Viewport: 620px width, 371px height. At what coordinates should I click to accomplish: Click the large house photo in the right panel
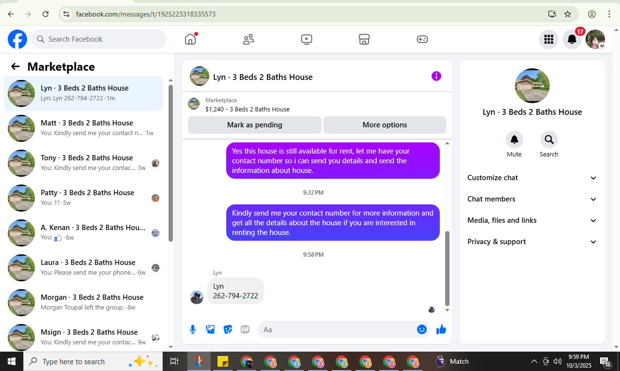pos(532,86)
